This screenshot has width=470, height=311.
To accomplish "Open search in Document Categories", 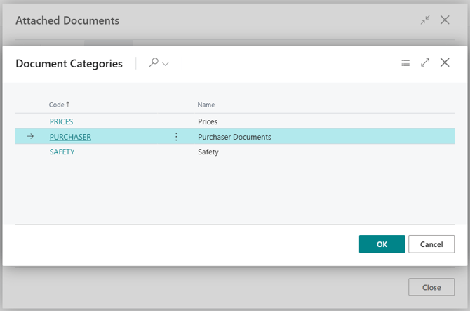I will click(x=154, y=62).
